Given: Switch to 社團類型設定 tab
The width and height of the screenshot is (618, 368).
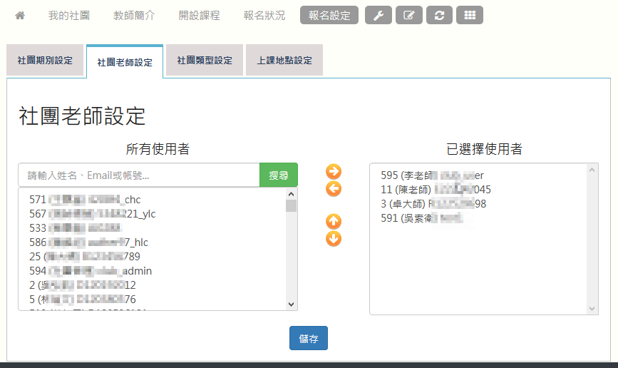Looking at the screenshot, I should pos(205,61).
